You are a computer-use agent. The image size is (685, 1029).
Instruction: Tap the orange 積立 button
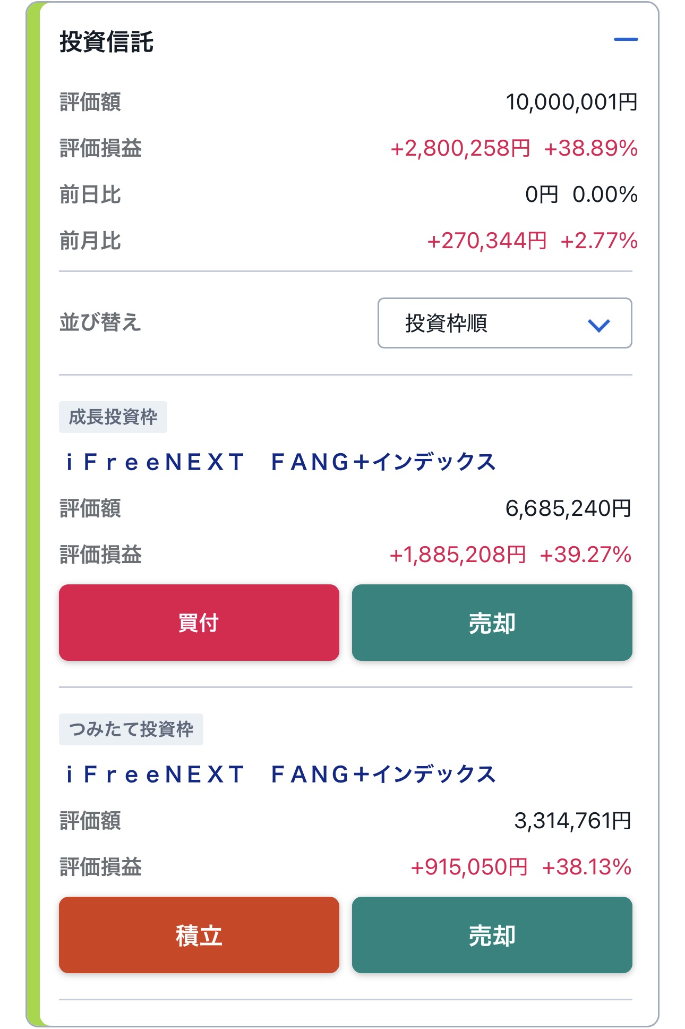pyautogui.click(x=199, y=935)
